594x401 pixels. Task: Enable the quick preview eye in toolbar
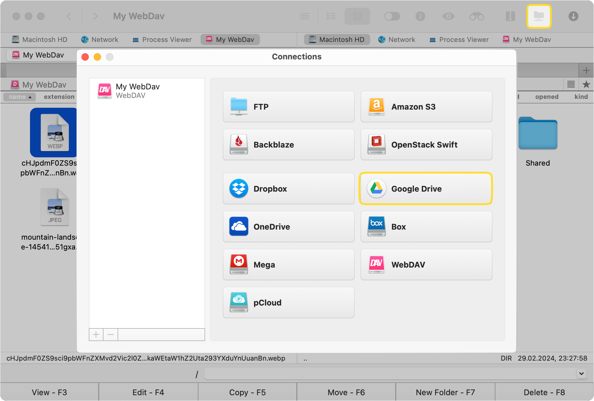(x=448, y=16)
